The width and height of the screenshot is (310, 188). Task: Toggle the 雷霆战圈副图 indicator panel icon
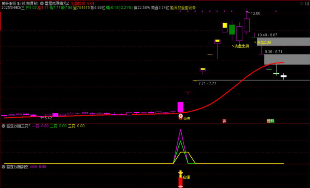[4, 166]
